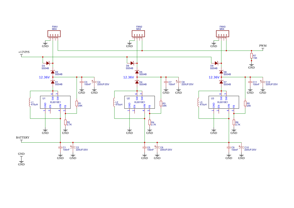Click the D2 diode symbol
Image resolution: width=294 pixels, height=208 pixels.
click(53, 72)
